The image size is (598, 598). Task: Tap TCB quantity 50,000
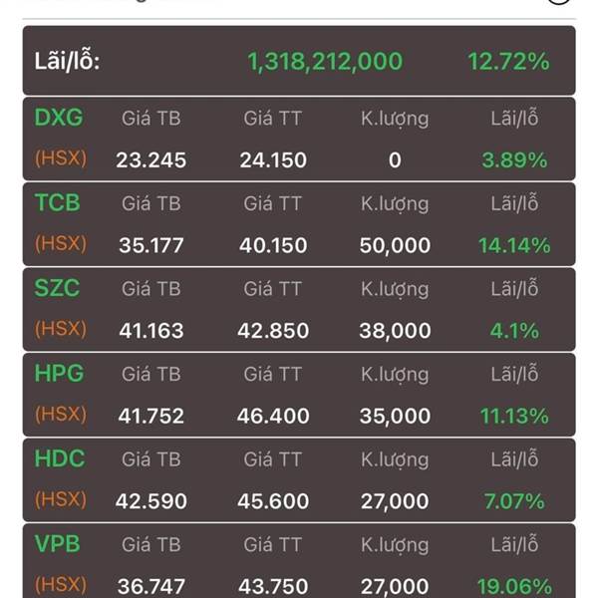(395, 245)
